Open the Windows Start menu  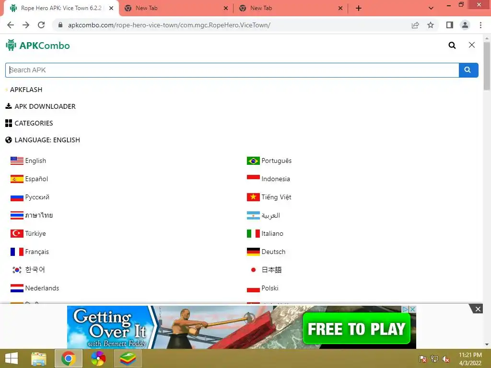(12, 358)
